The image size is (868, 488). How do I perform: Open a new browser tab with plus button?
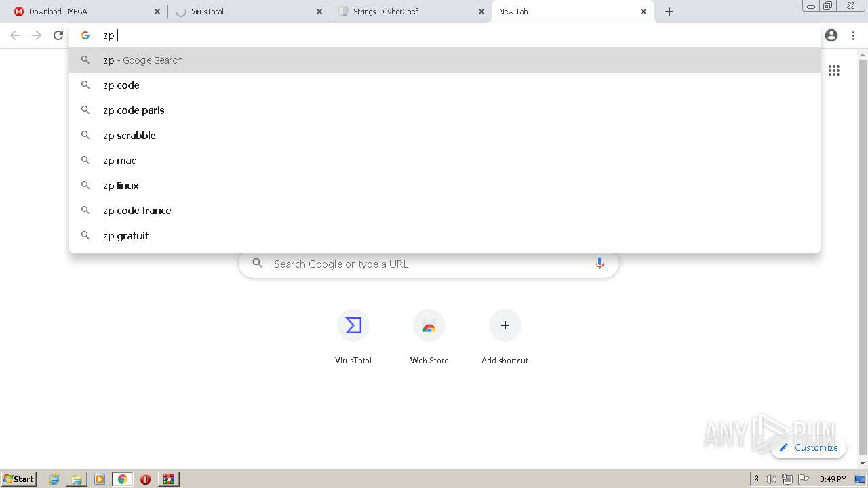coord(669,12)
